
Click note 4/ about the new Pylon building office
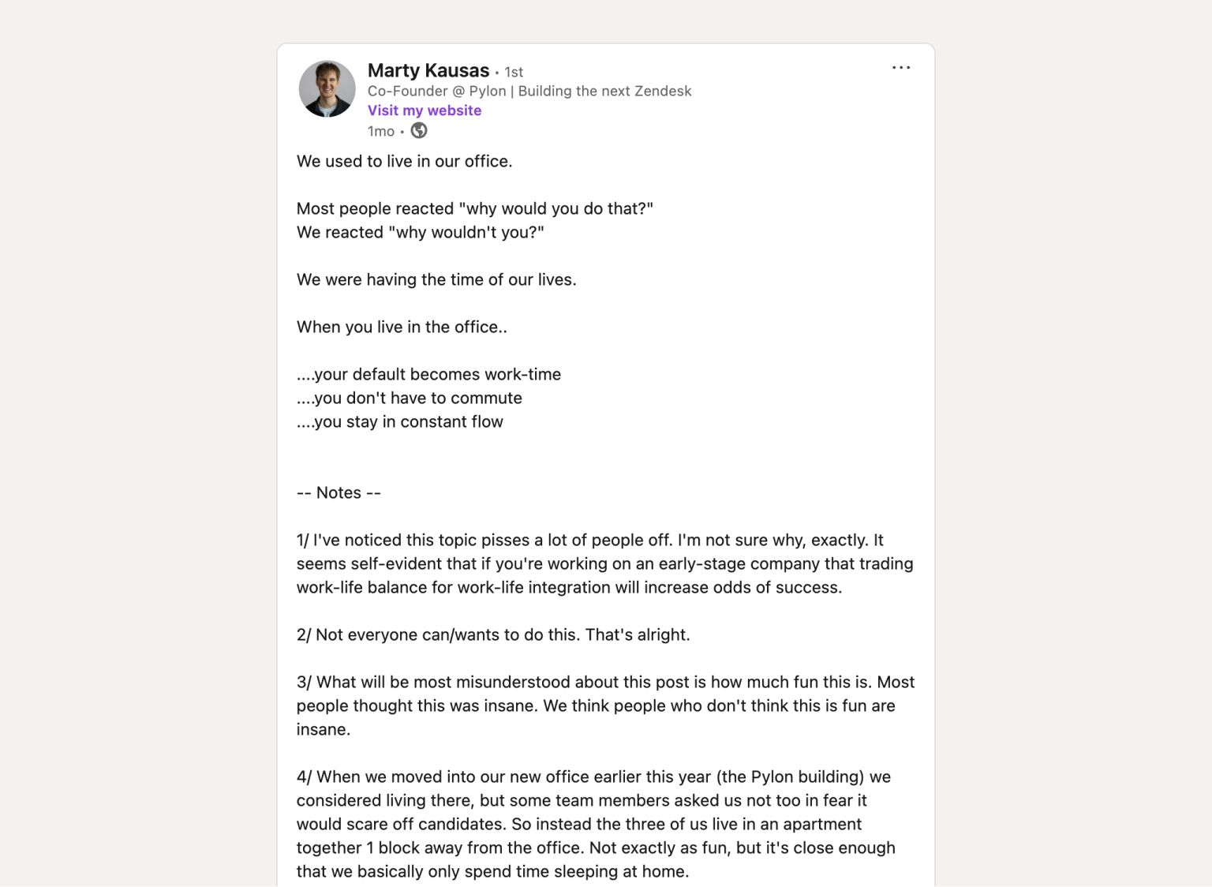[x=597, y=824]
